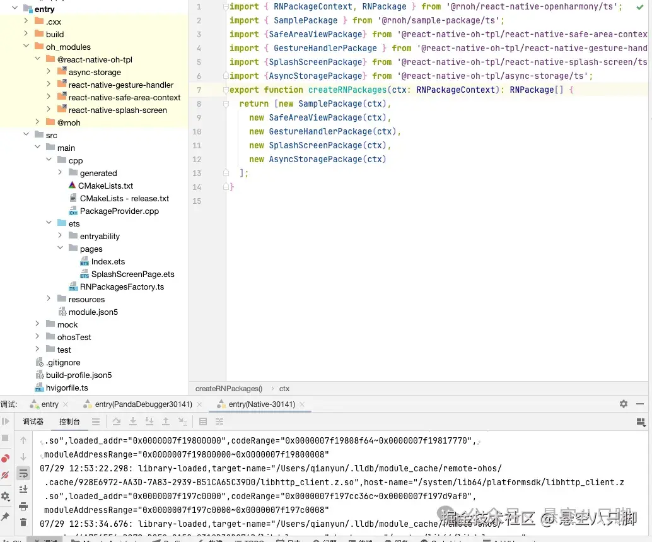The height and width of the screenshot is (542, 652).
Task: Open debugger settings gear on left strip
Action: coord(6,496)
